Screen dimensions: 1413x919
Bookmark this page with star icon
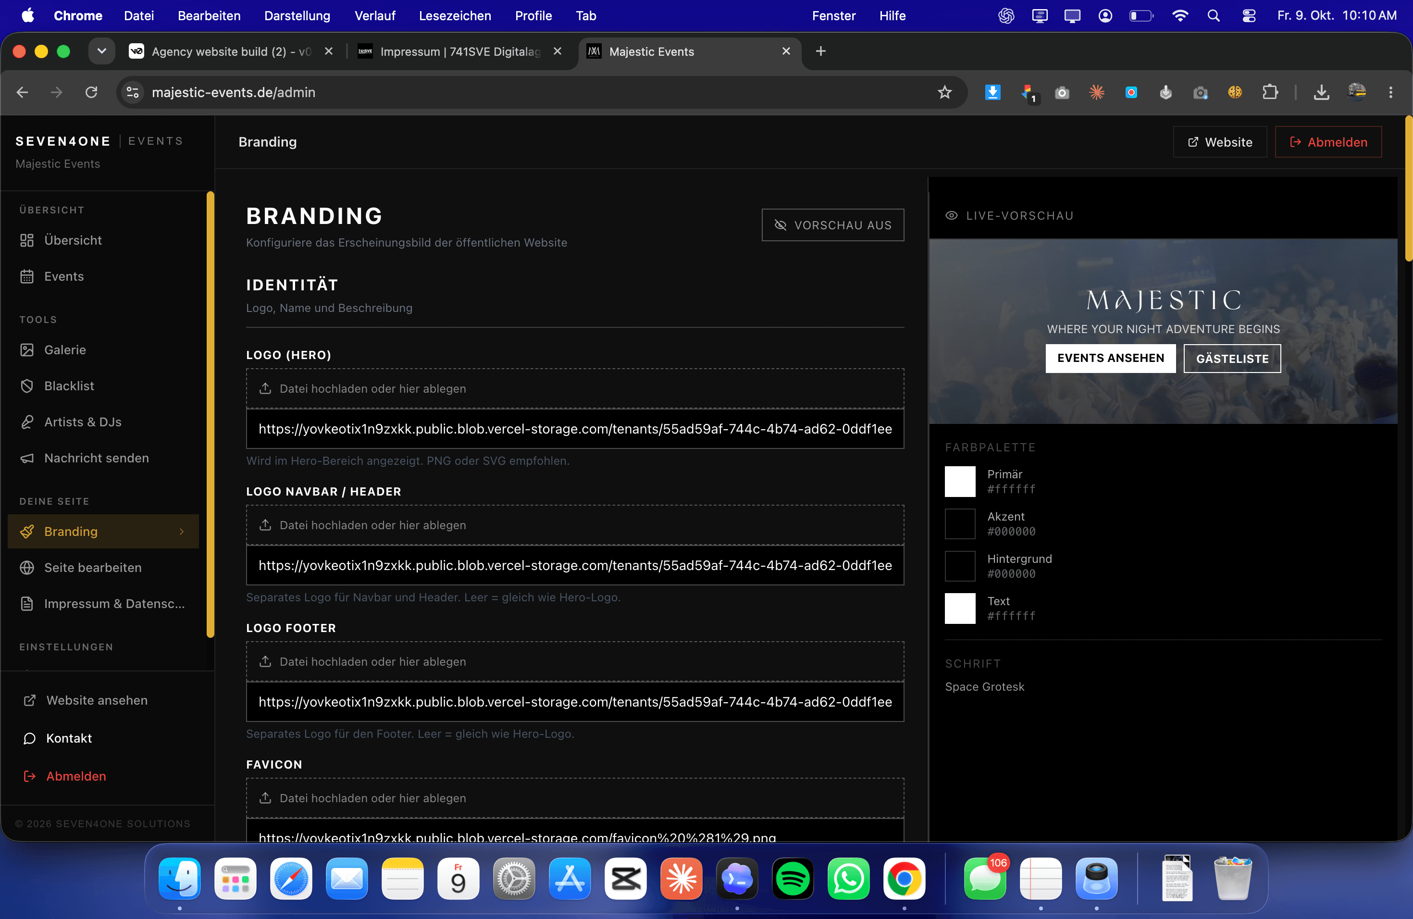click(944, 93)
